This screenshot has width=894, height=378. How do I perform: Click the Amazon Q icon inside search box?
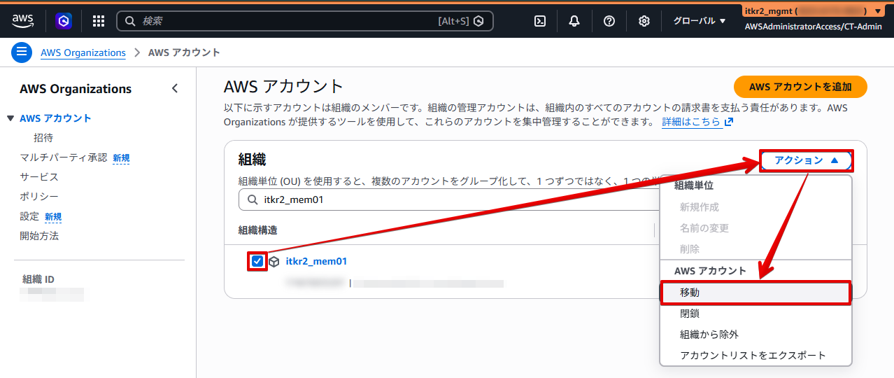click(478, 21)
